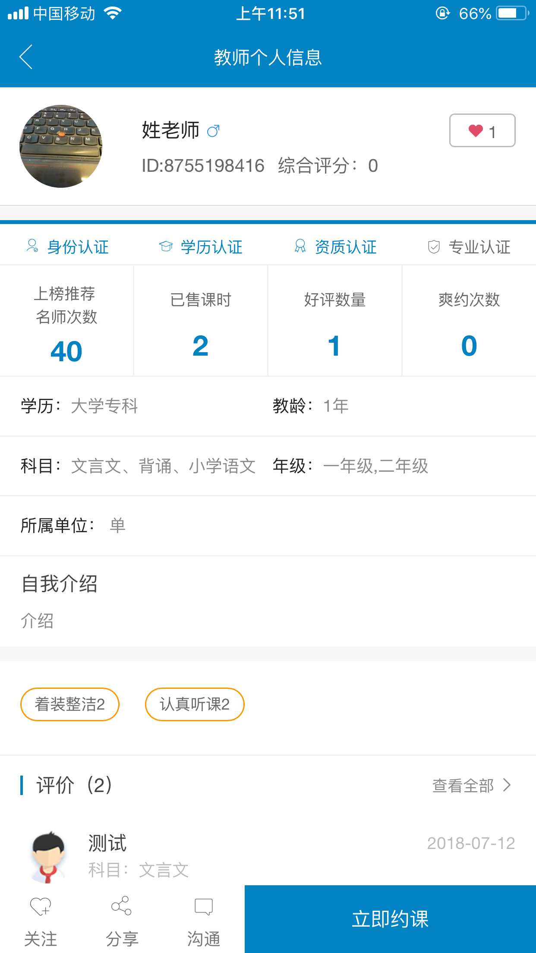Tap the chevron next to 查看全部
The height and width of the screenshot is (953, 536).
pyautogui.click(x=508, y=786)
